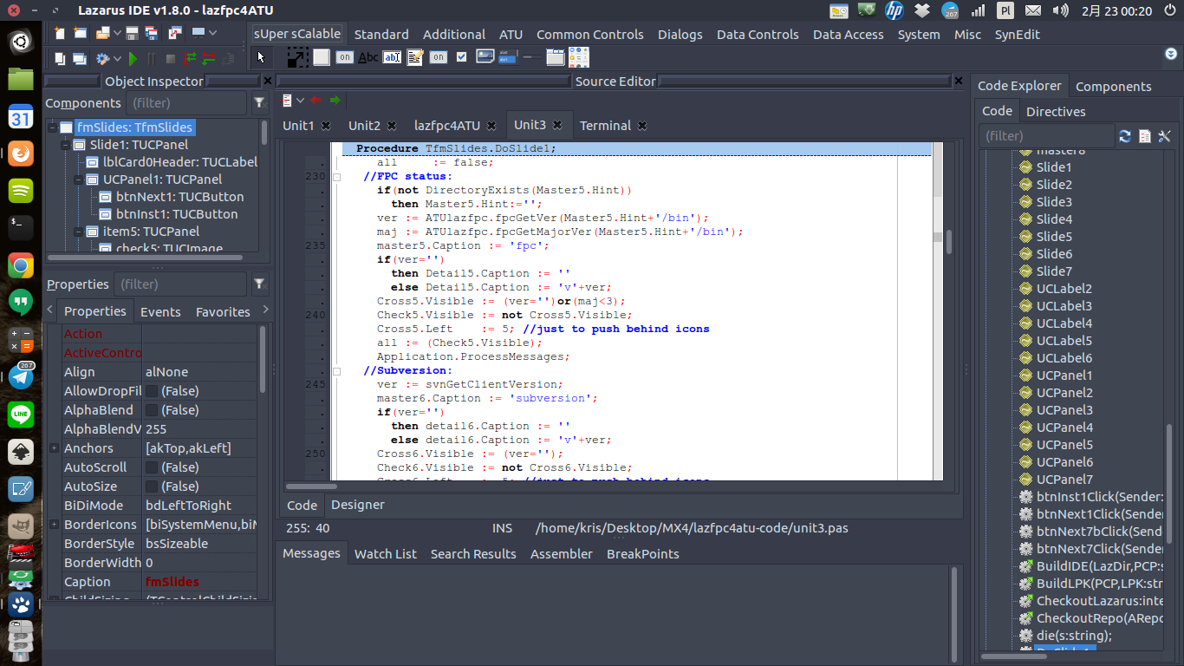Click the Save All toolbar icon

151,33
